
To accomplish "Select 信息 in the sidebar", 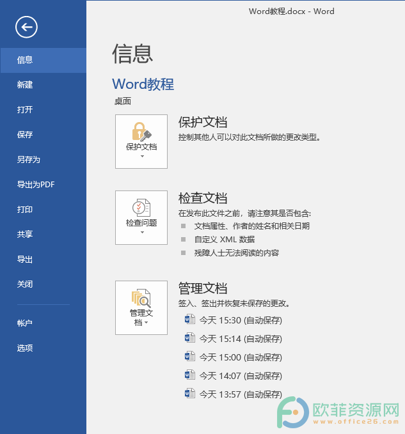I will tap(44, 60).
